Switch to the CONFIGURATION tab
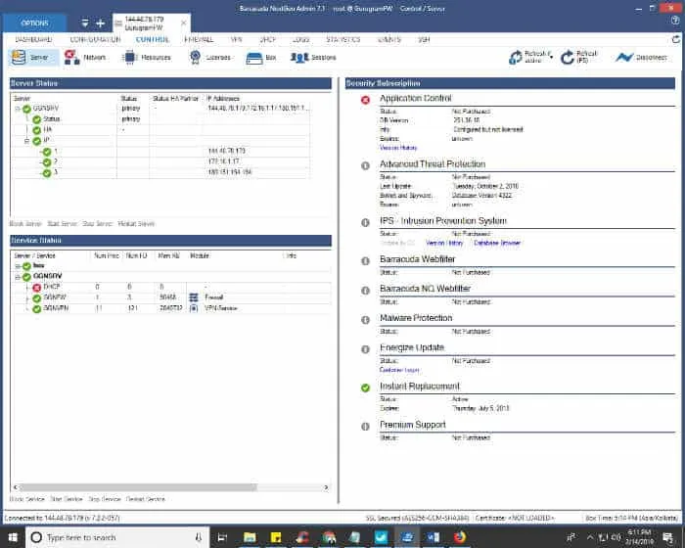 pyautogui.click(x=95, y=39)
